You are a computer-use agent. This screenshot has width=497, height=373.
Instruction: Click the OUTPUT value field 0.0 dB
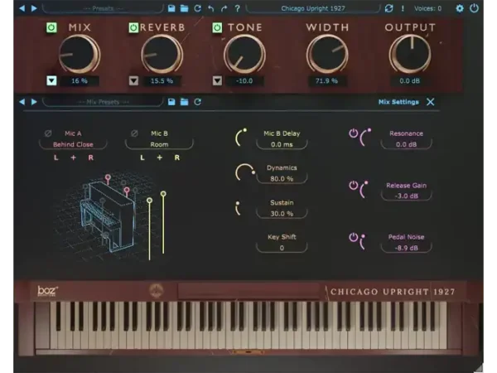point(409,81)
